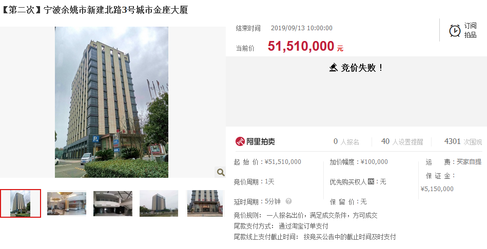
Task: Select the first building exterior thumbnail
Action: coord(21,203)
